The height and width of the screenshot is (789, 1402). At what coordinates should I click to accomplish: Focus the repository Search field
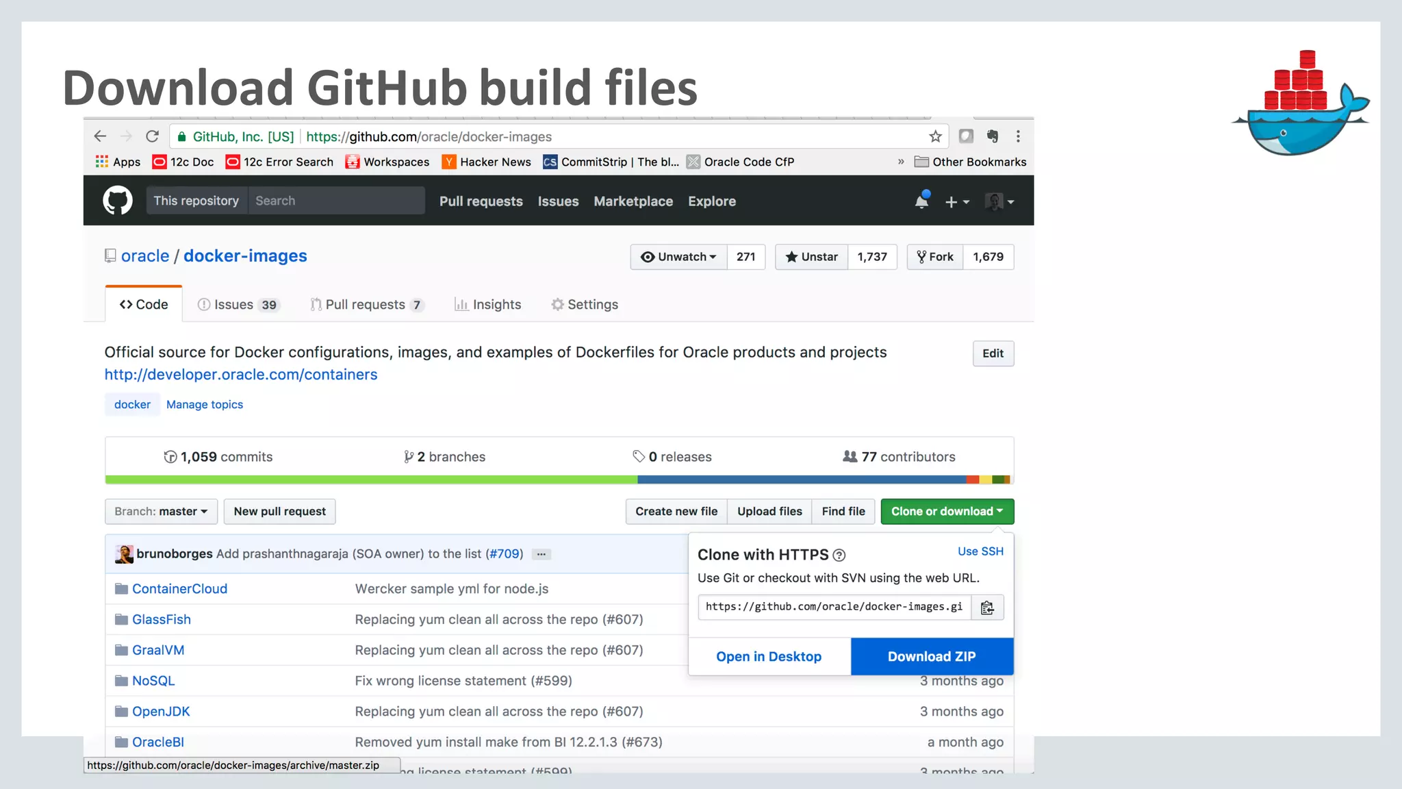click(x=336, y=201)
